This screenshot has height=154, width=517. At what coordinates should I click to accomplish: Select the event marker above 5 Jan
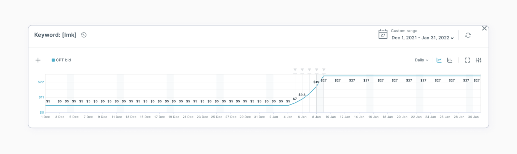coord(295,70)
